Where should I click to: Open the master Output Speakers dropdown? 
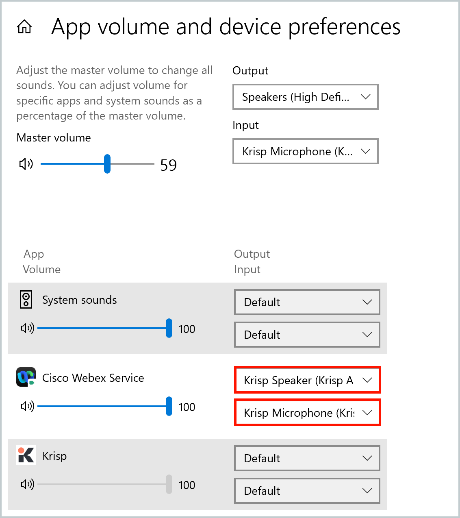point(306,97)
